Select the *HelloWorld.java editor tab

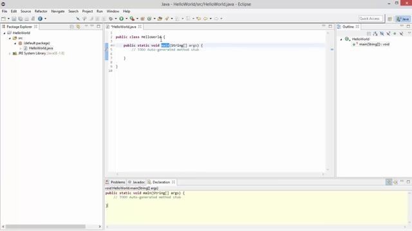click(124, 27)
